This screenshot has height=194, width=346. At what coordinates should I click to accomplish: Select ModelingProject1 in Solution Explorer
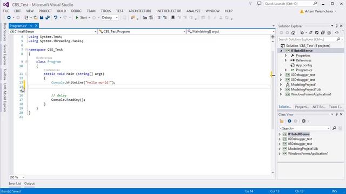coord(304,85)
